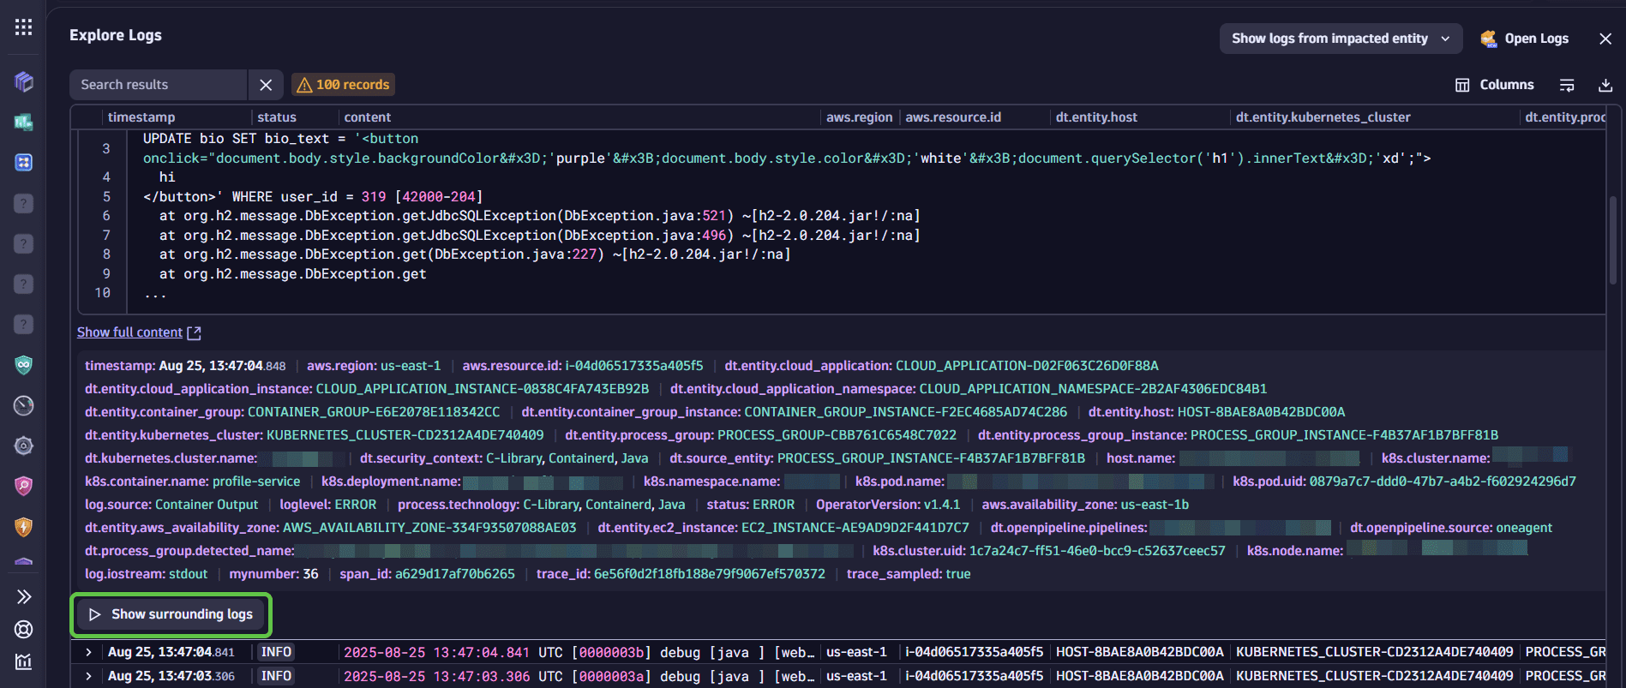Click the status column header

[277, 117]
